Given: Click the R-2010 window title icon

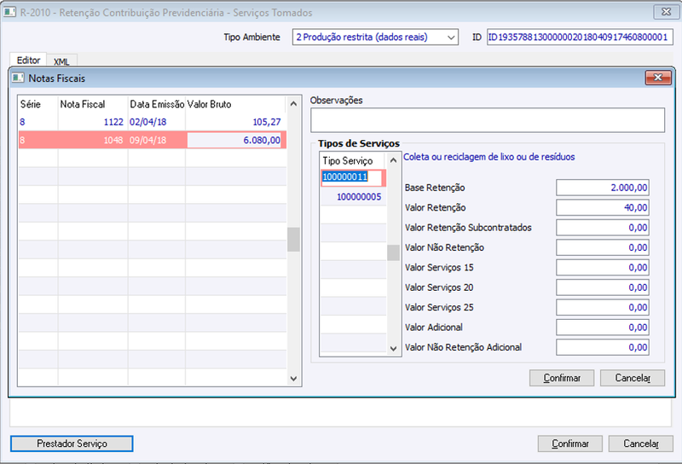Looking at the screenshot, I should pyautogui.click(x=9, y=12).
